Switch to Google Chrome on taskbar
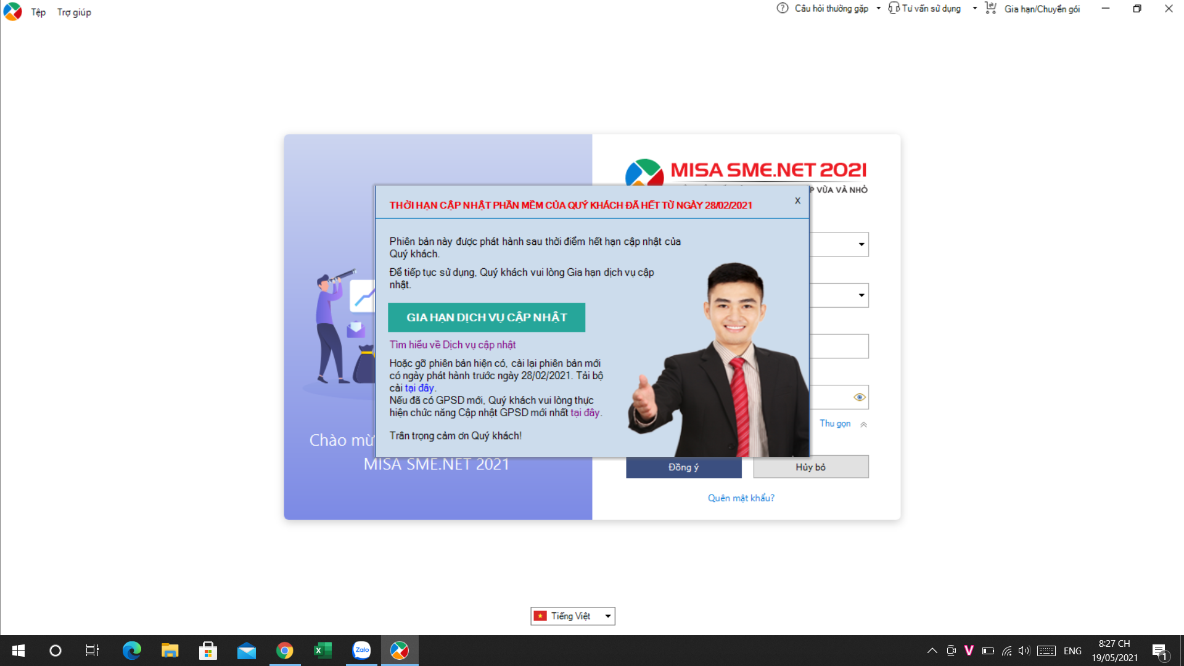1184x666 pixels. (285, 651)
